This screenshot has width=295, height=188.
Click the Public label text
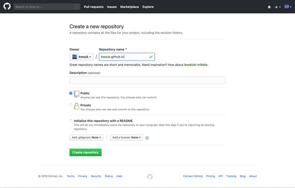(85, 93)
